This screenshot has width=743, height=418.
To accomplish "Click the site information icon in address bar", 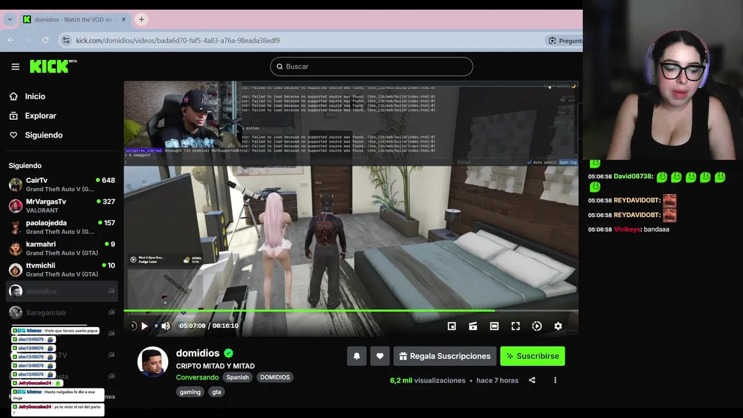I will click(66, 40).
